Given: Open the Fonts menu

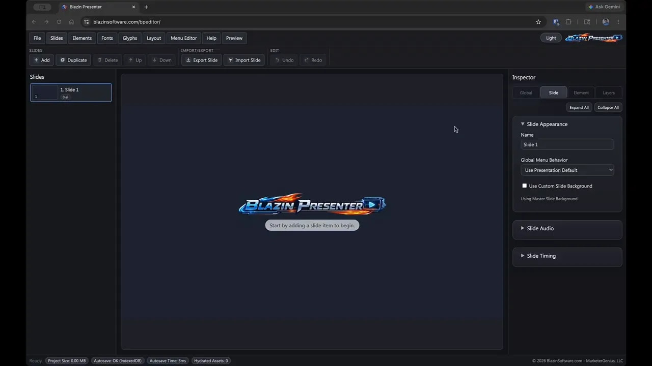Looking at the screenshot, I should [x=107, y=38].
